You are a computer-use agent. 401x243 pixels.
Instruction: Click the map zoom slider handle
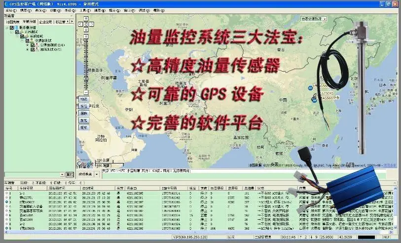tap(86, 79)
